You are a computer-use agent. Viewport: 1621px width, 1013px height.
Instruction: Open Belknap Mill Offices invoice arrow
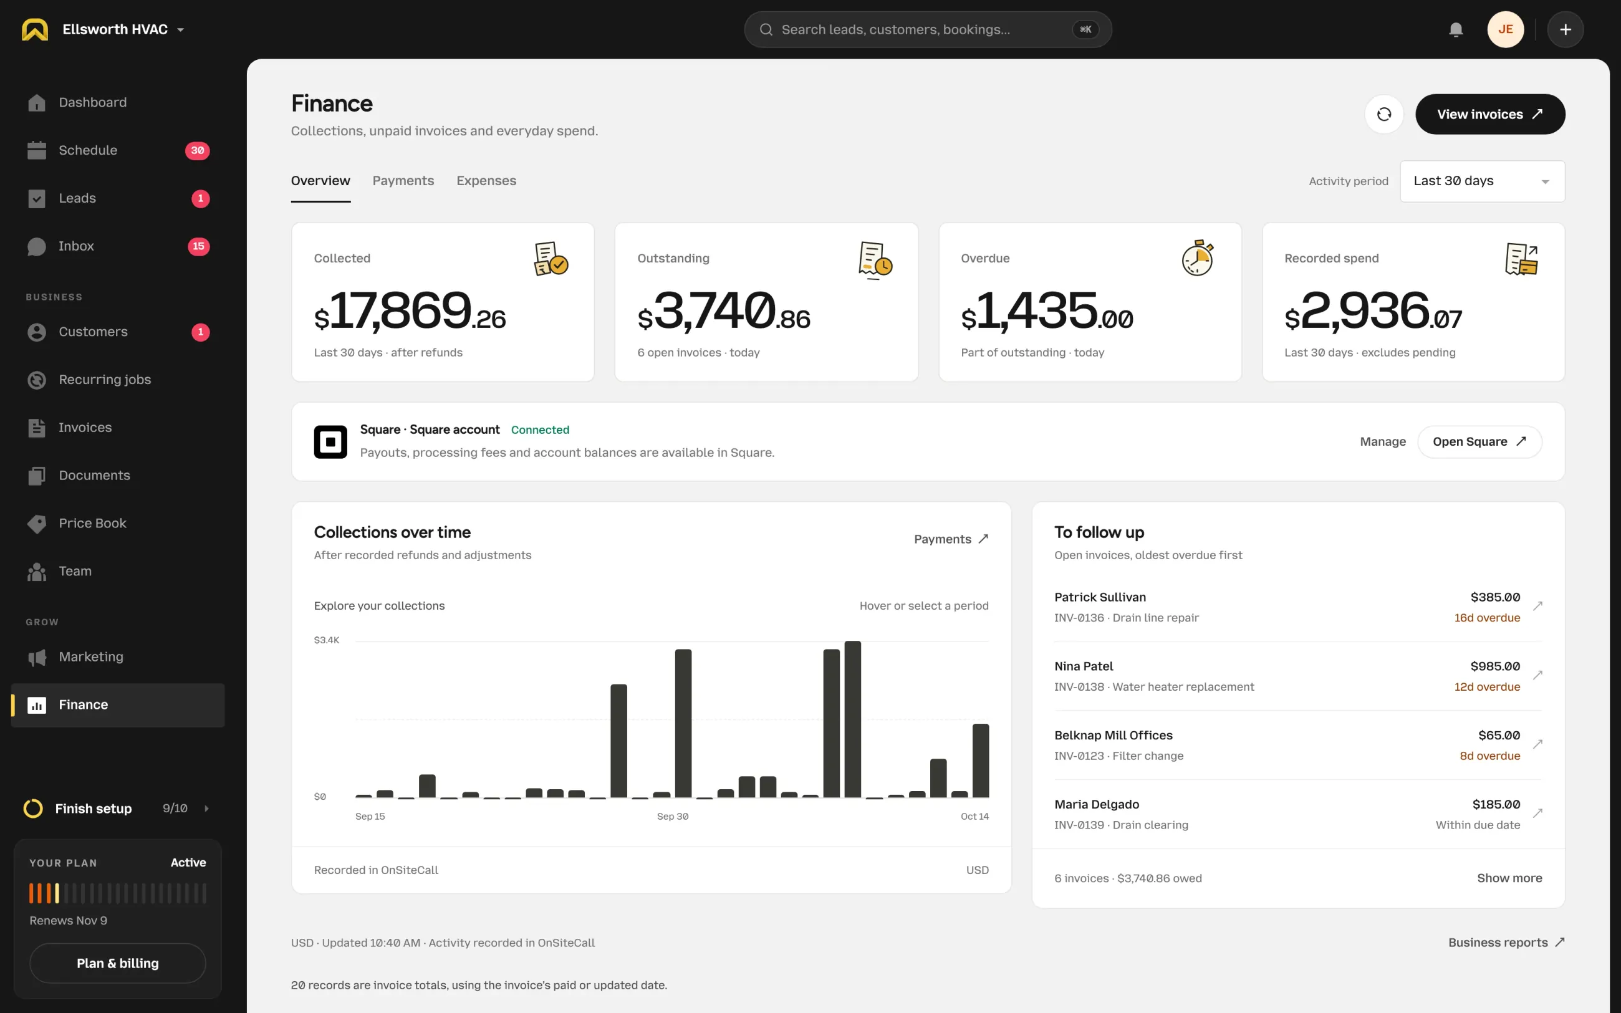1538,744
